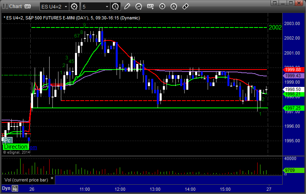The image size is (306, 194).
Task: Open the GET studies menu
Action: click(x=150, y=6)
